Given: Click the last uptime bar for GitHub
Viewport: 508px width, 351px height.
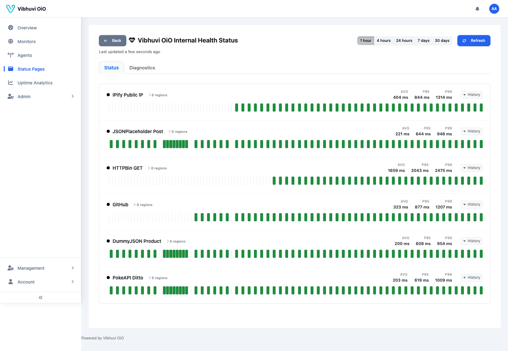Looking at the screenshot, I should (x=481, y=217).
